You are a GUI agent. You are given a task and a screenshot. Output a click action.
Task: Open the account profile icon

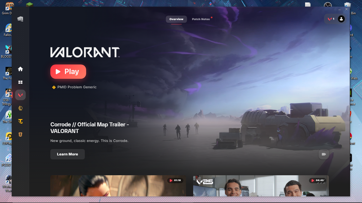click(341, 19)
